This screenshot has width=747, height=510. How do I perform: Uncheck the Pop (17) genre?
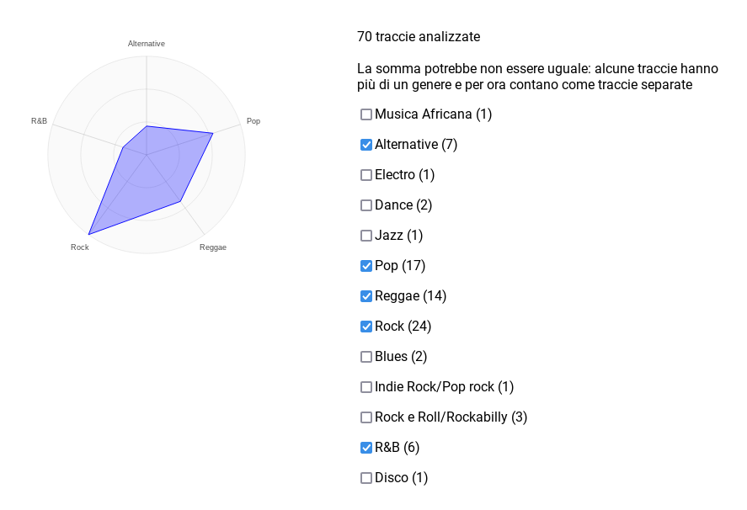click(x=365, y=265)
